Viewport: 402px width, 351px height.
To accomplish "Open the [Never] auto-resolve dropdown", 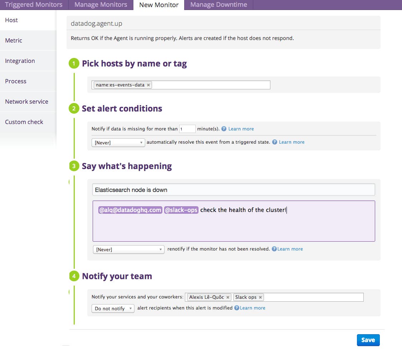I will 118,142.
